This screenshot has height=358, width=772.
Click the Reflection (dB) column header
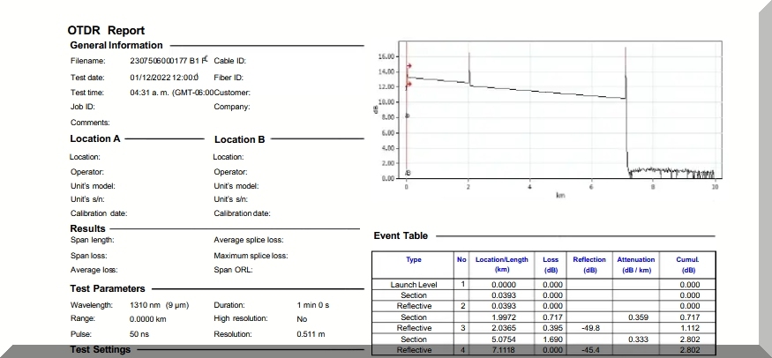(589, 265)
